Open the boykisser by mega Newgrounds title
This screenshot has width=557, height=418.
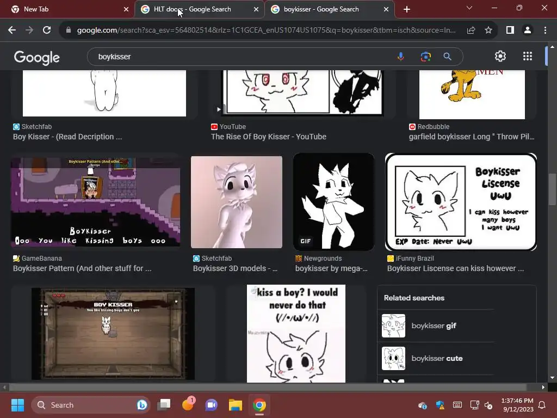tap(331, 268)
